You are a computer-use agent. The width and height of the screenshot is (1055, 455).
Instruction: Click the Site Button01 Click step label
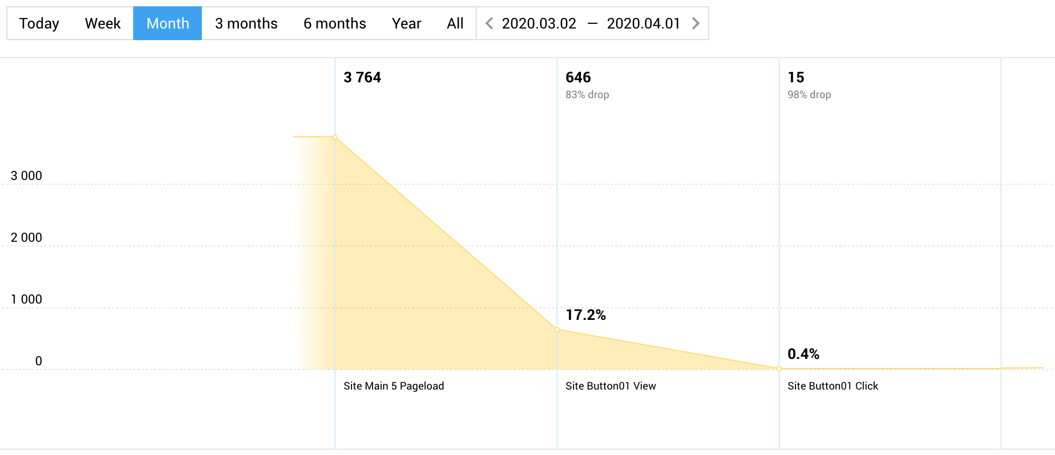tap(833, 386)
